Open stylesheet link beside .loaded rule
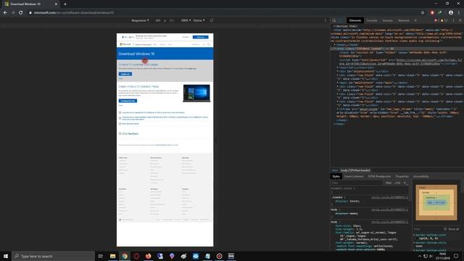 pos(389,197)
